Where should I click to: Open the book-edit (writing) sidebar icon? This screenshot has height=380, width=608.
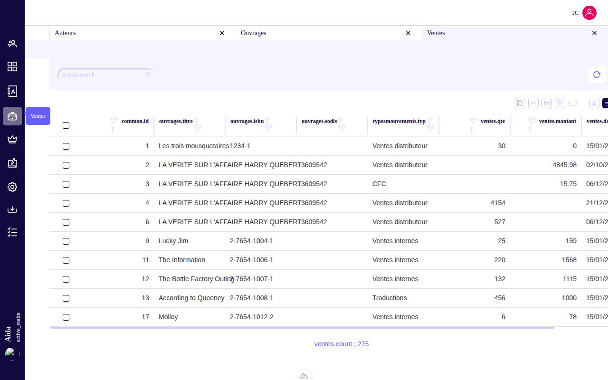[x=12, y=163]
